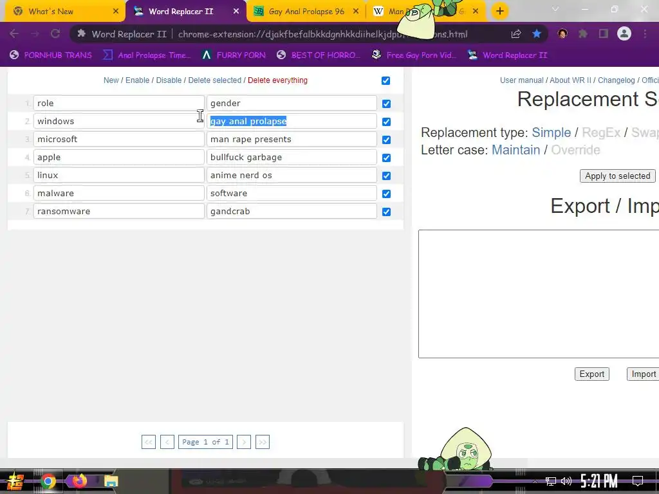Screen dimensions: 659x494
Task: Close the Word Replacer II tab
Action: point(236,12)
